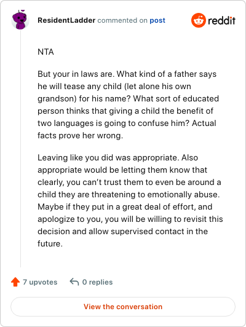
Task: Click the orange upvote arrow icon
Action: click(x=15, y=282)
